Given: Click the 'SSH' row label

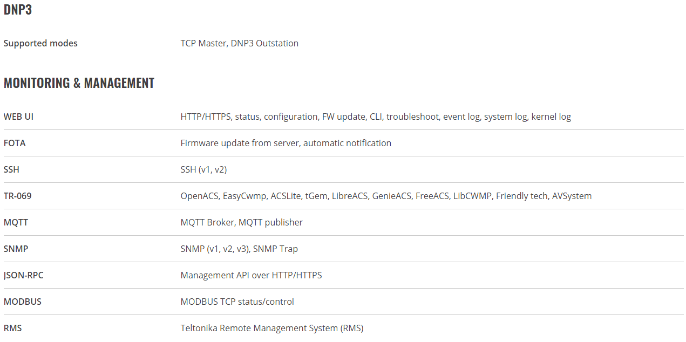Looking at the screenshot, I should 11,169.
